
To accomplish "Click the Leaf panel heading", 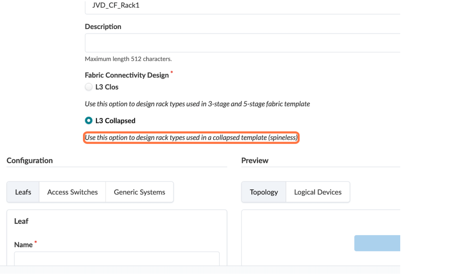I will pos(21,221).
